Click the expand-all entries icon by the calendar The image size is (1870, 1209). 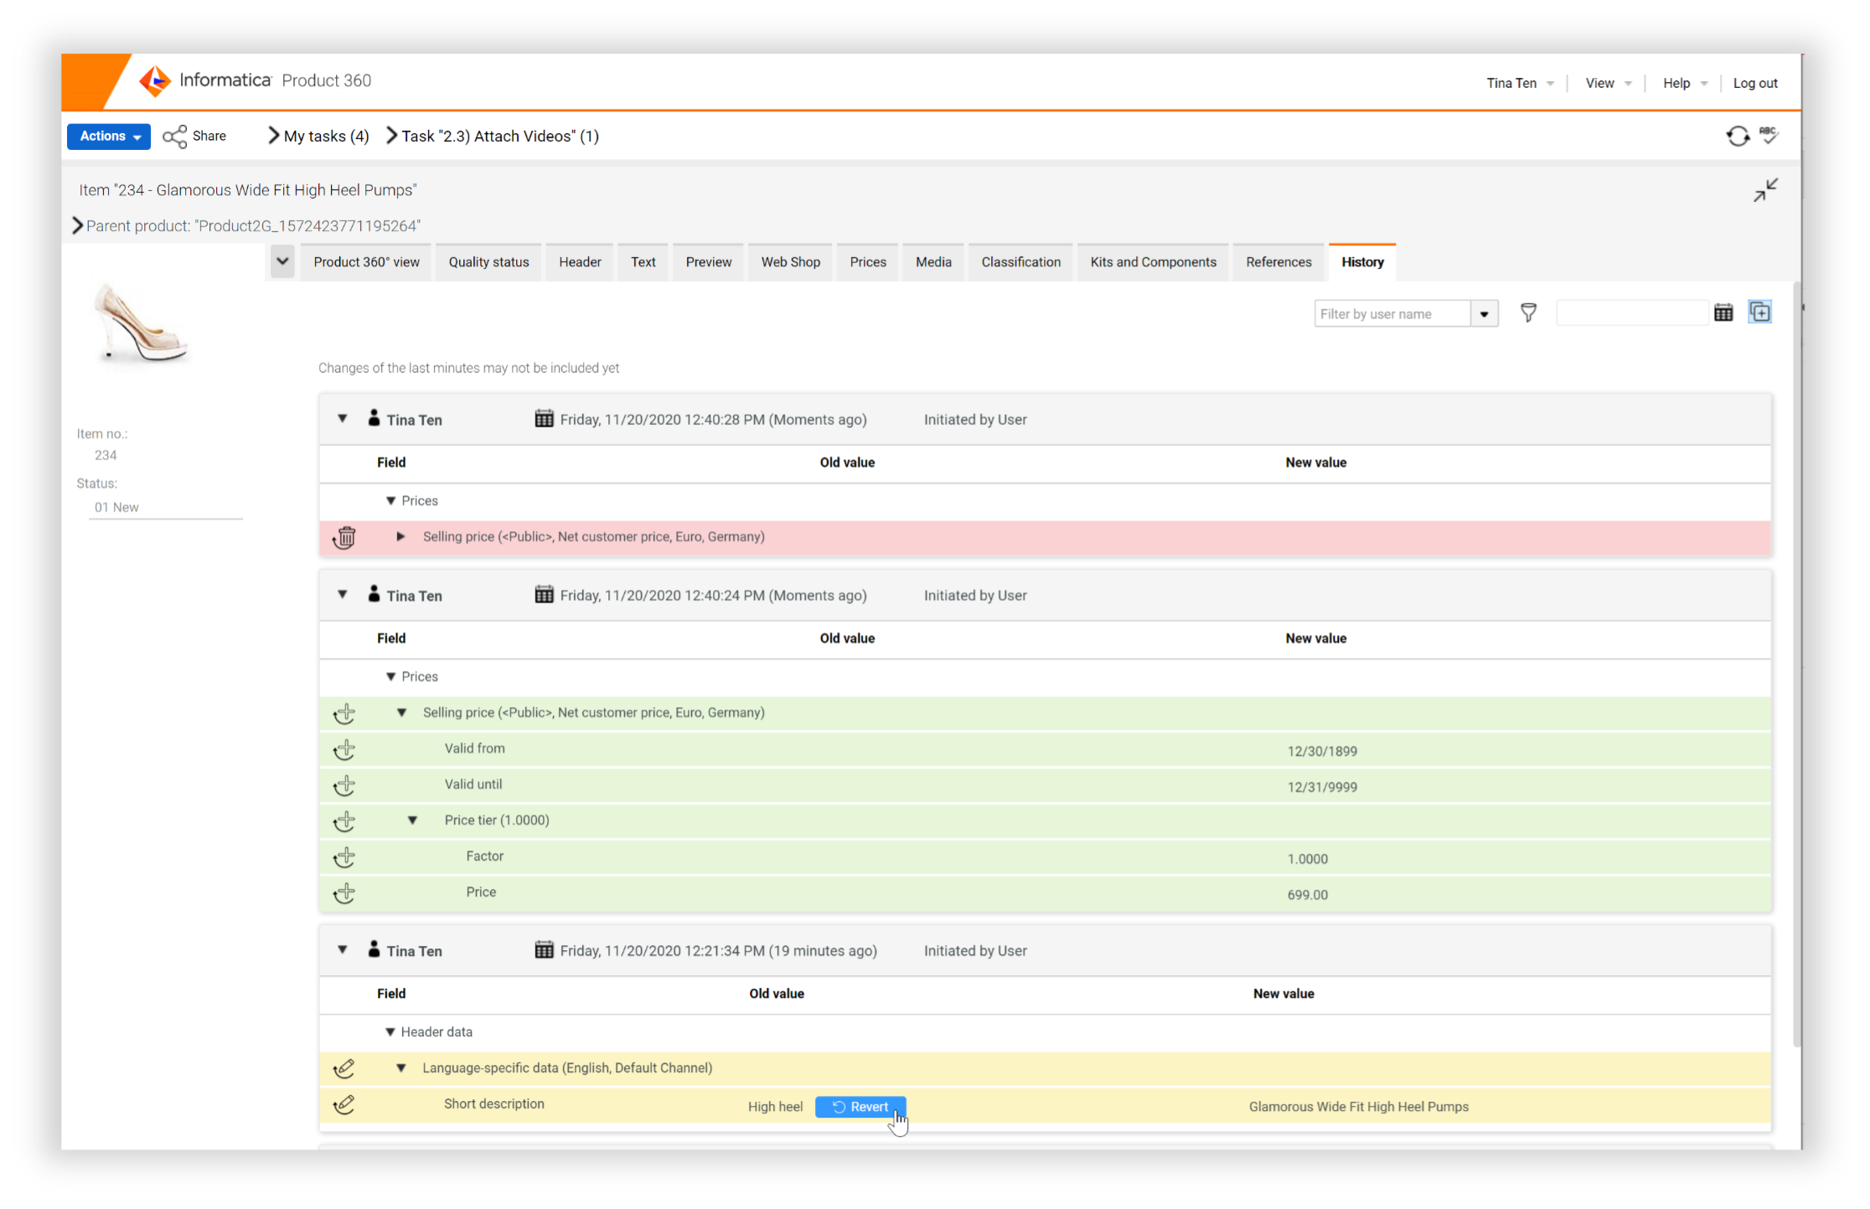tap(1759, 313)
